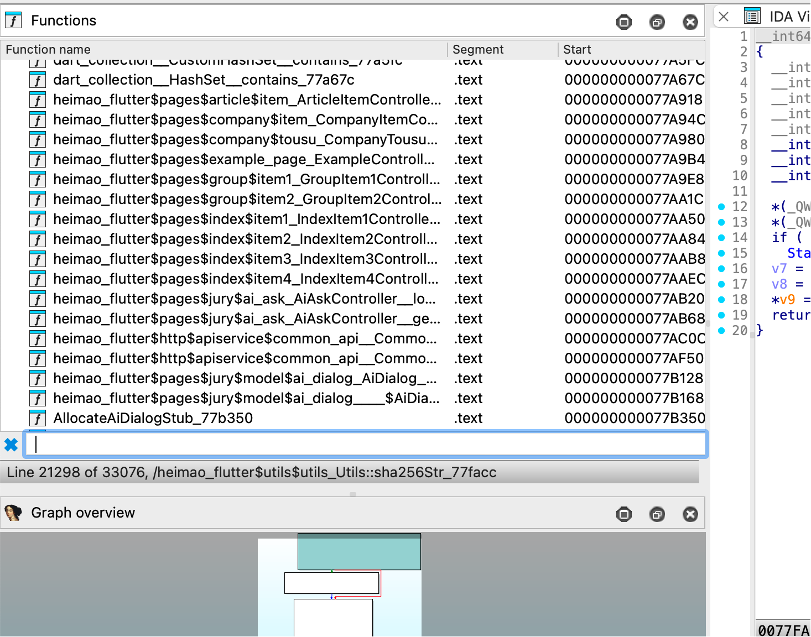Select the ai_dialog____$AiDia function name
This screenshot has height=637, width=811.
coord(247,399)
